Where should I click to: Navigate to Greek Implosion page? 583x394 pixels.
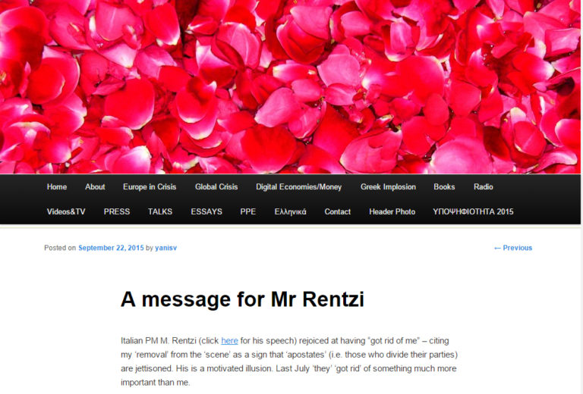coord(388,187)
